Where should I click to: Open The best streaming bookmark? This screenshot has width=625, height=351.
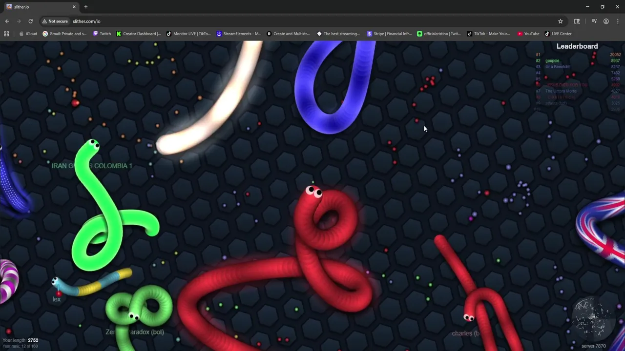338,34
